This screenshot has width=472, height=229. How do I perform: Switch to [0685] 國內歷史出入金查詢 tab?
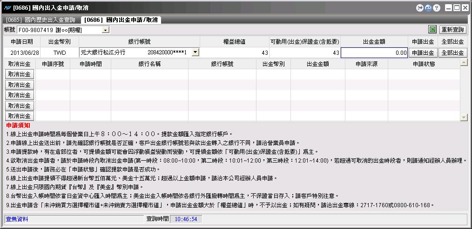coord(41,20)
